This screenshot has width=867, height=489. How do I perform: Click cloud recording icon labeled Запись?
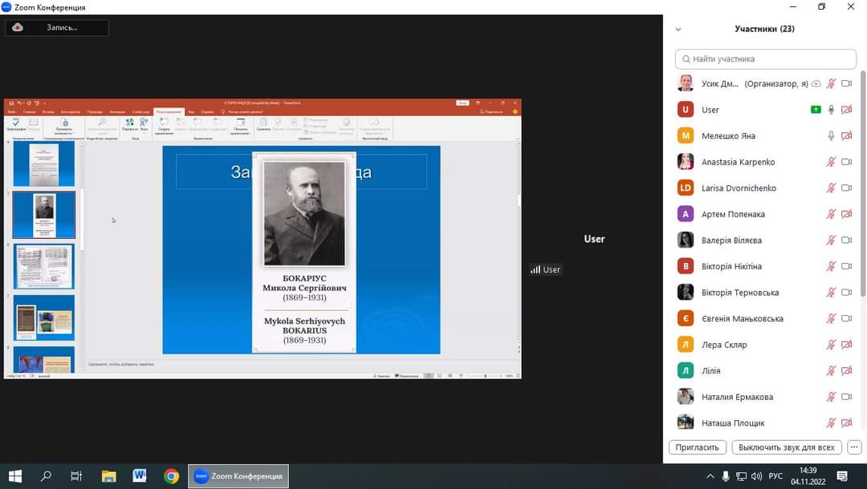[x=18, y=27]
